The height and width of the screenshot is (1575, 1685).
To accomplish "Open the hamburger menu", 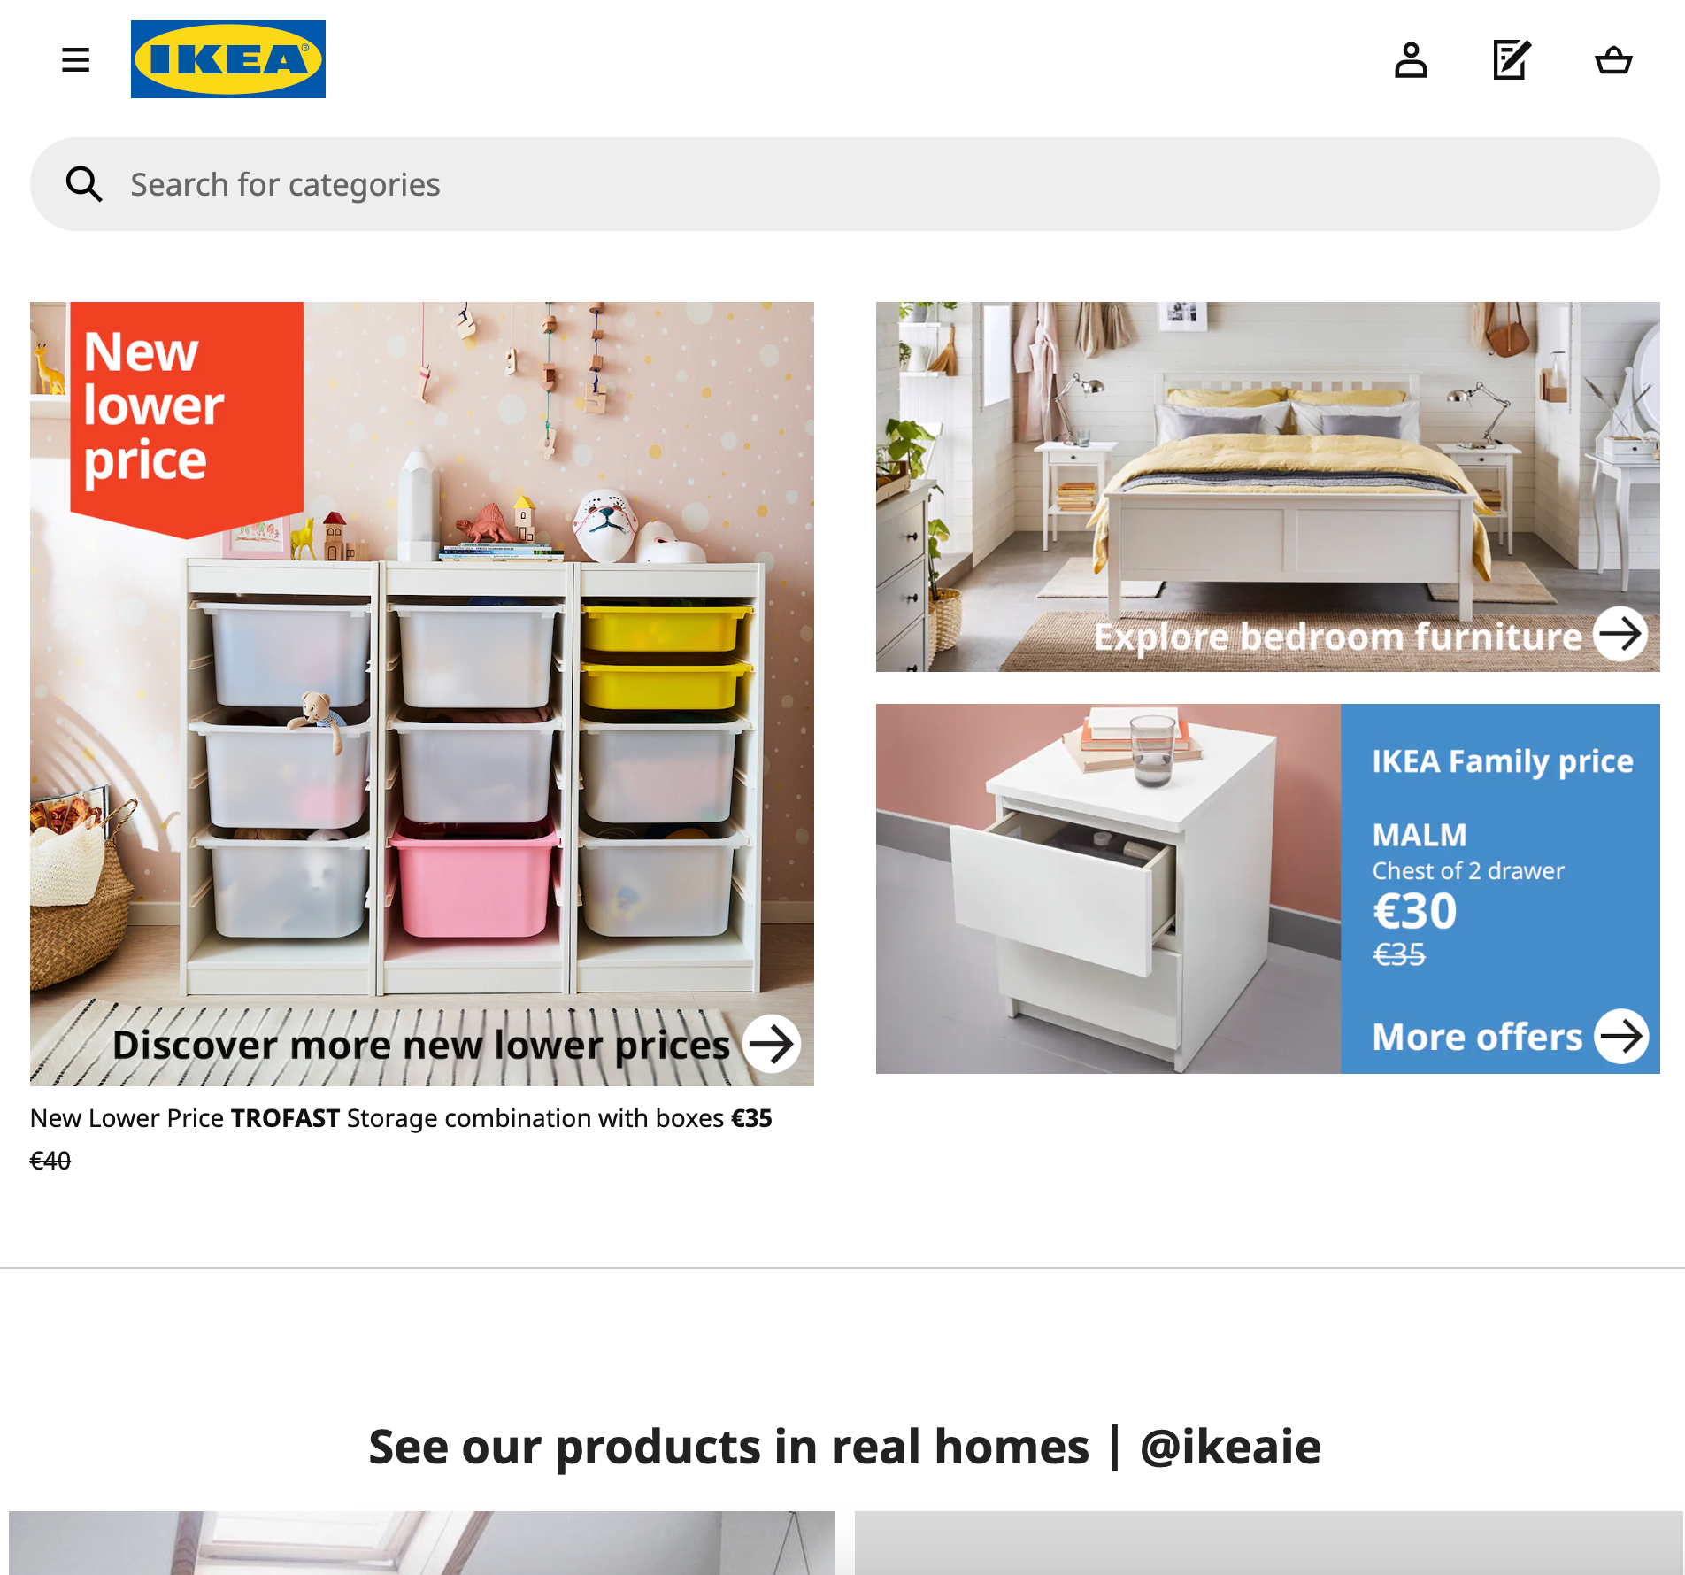I will click(x=75, y=60).
